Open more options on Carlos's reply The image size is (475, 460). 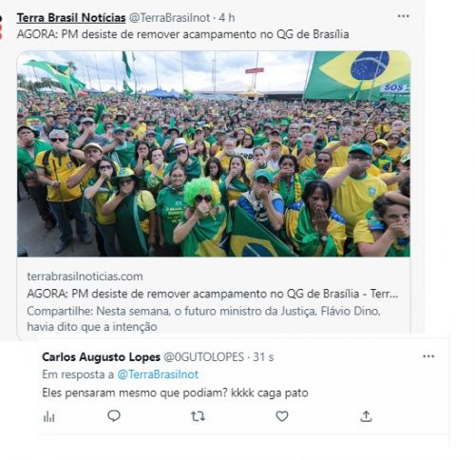pos(428,356)
